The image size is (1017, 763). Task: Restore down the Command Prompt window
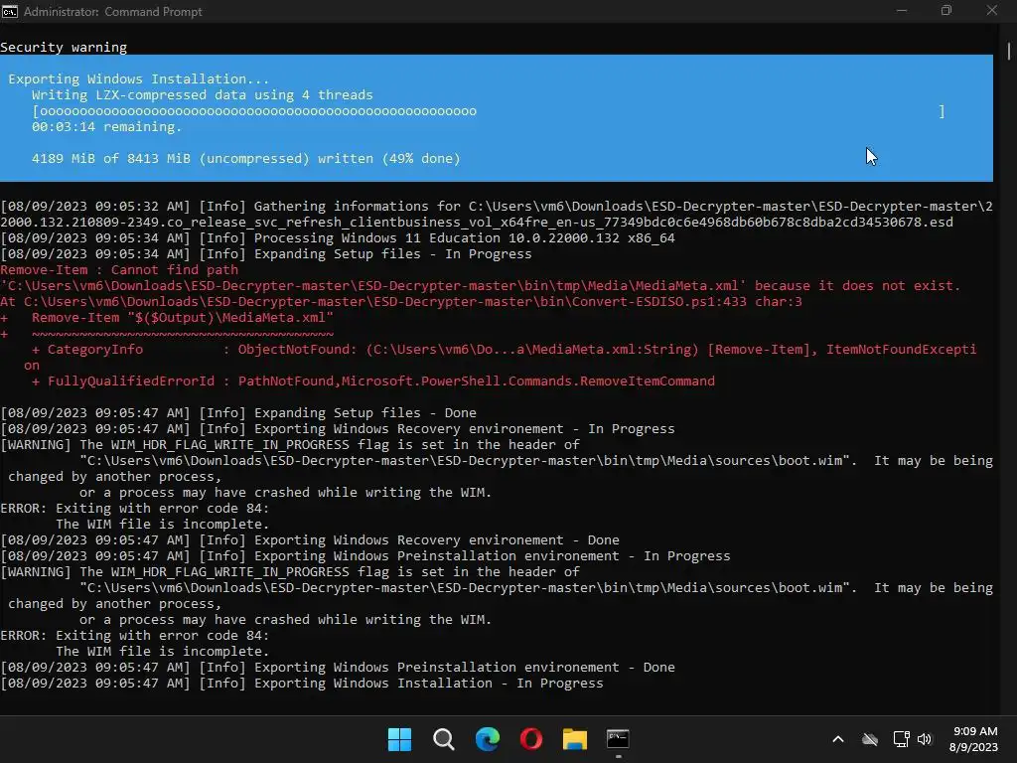coord(946,11)
